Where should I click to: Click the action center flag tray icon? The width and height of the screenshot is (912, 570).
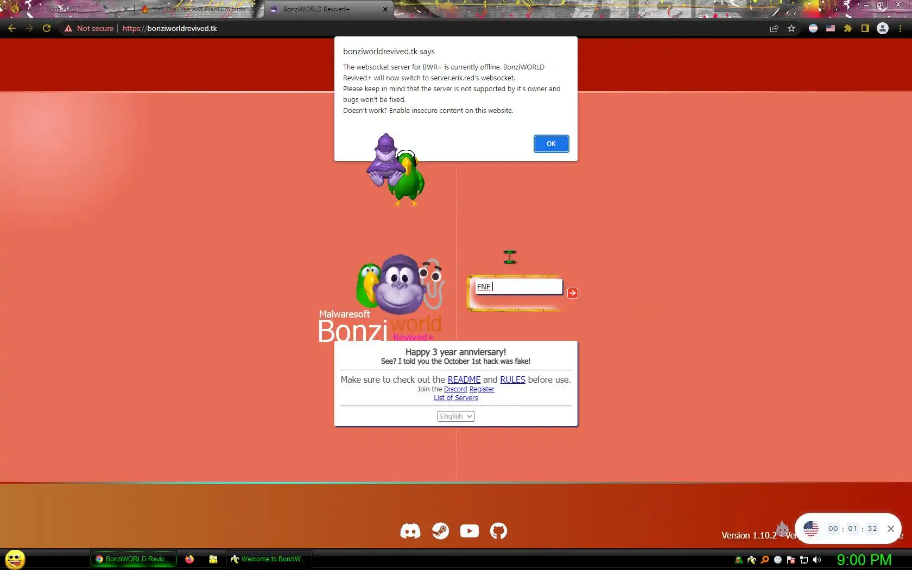pyautogui.click(x=791, y=560)
